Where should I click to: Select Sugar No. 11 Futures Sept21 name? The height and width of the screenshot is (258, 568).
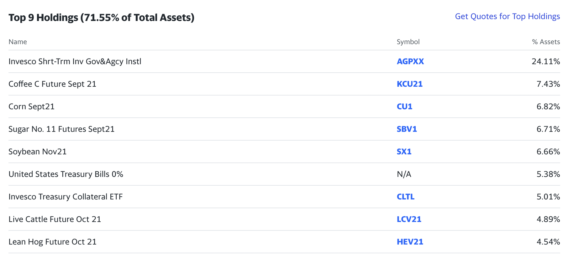[61, 129]
